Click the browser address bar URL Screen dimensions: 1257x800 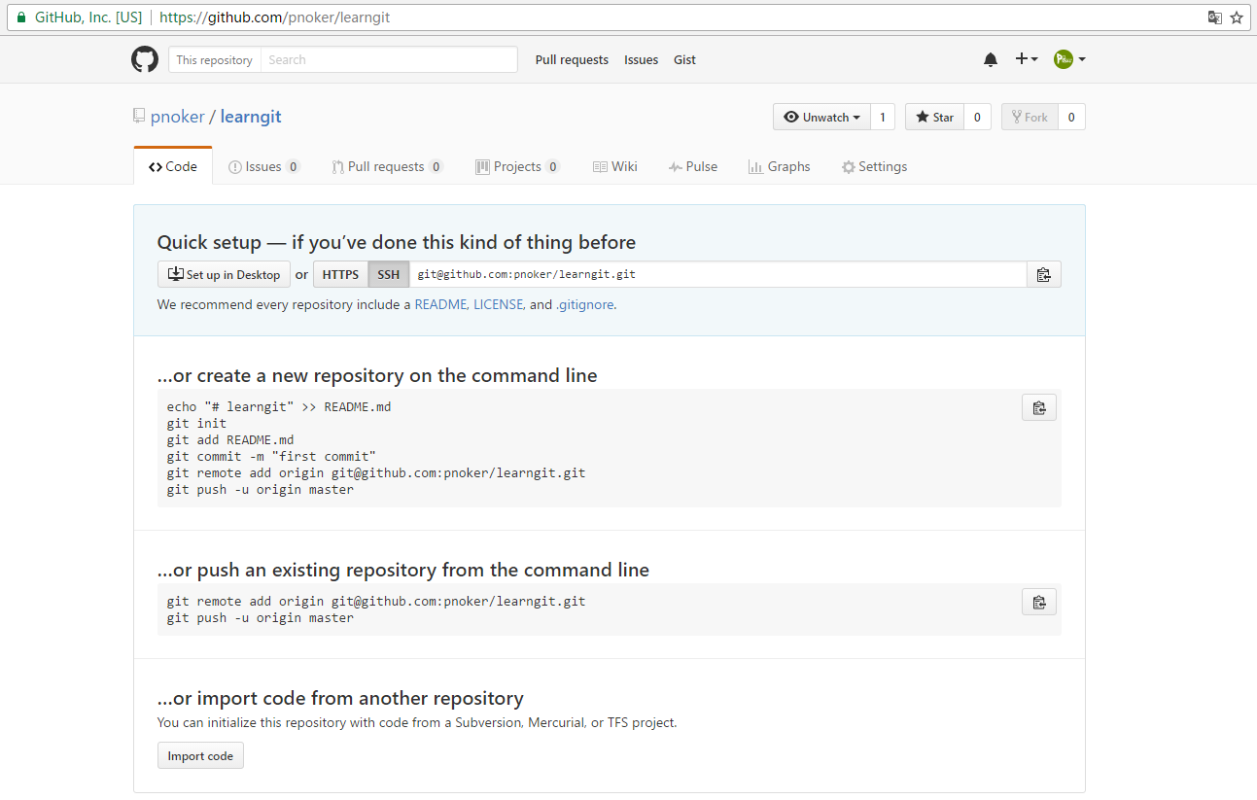[274, 17]
